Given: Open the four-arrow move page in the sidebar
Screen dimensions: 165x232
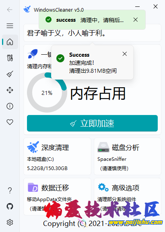Looking at the screenshot, I should [10, 90].
